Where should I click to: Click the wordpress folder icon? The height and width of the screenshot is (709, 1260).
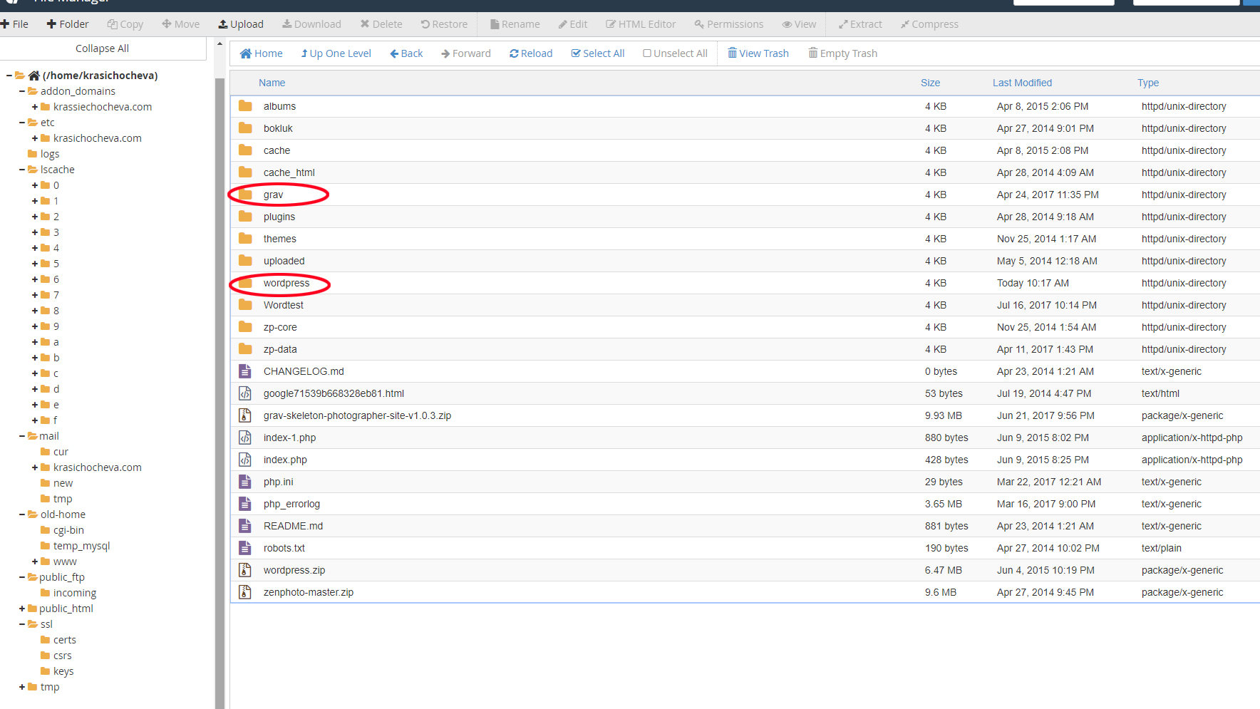point(245,283)
